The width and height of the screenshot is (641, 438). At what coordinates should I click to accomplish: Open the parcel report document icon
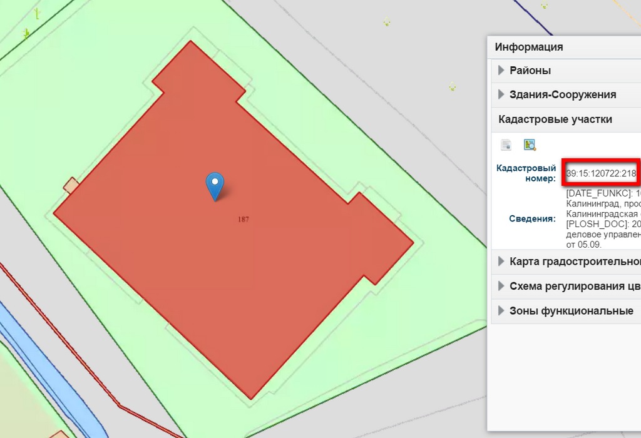point(506,145)
